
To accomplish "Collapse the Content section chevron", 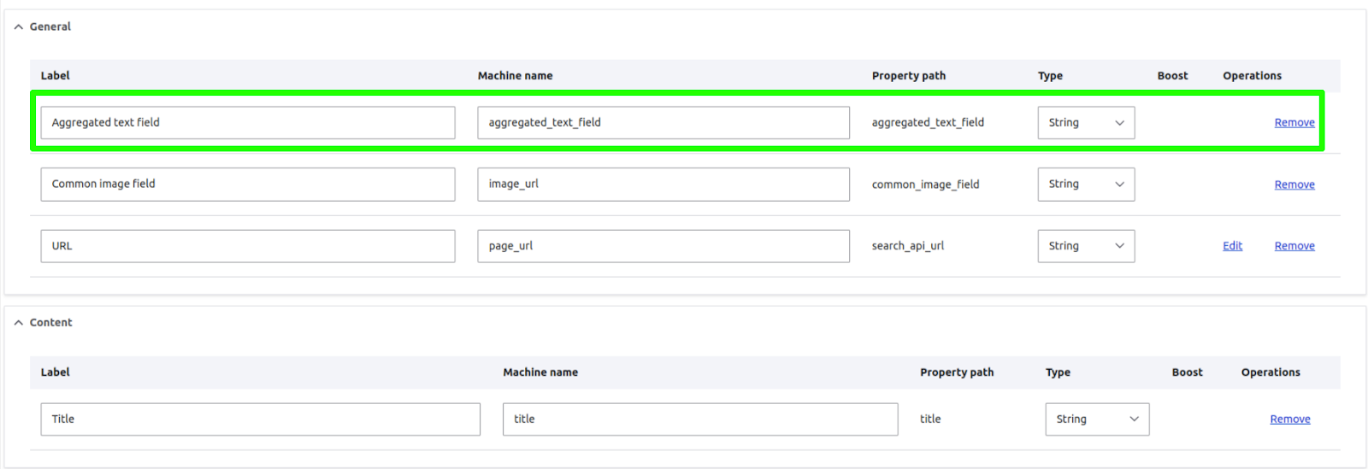I will pos(18,323).
